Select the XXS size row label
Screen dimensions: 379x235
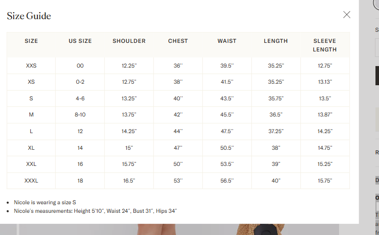click(x=31, y=66)
